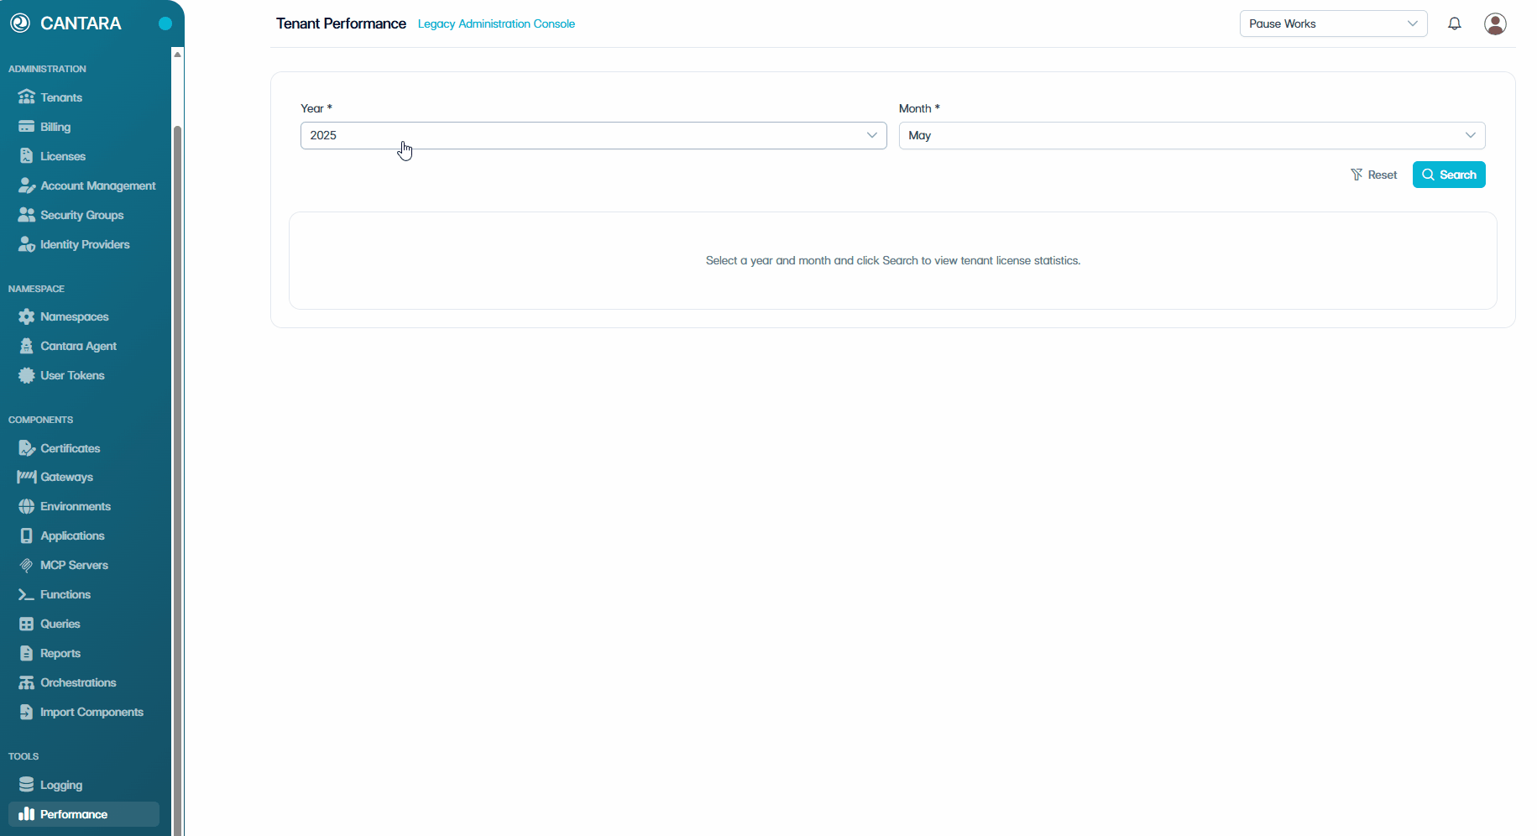Screen dimensions: 1537x836
Task: Open the user profile avatar
Action: click(1495, 24)
